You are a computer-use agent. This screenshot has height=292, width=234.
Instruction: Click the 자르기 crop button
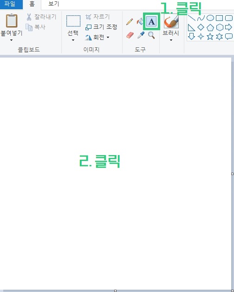97,17
